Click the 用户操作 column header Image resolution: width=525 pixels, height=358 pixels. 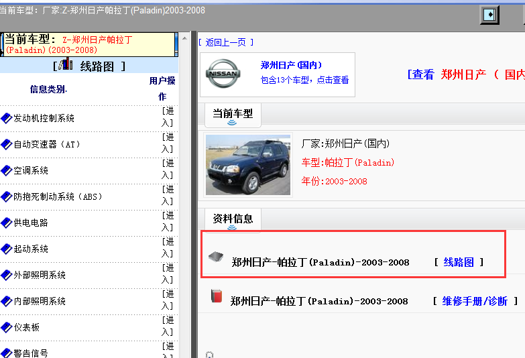(x=162, y=88)
